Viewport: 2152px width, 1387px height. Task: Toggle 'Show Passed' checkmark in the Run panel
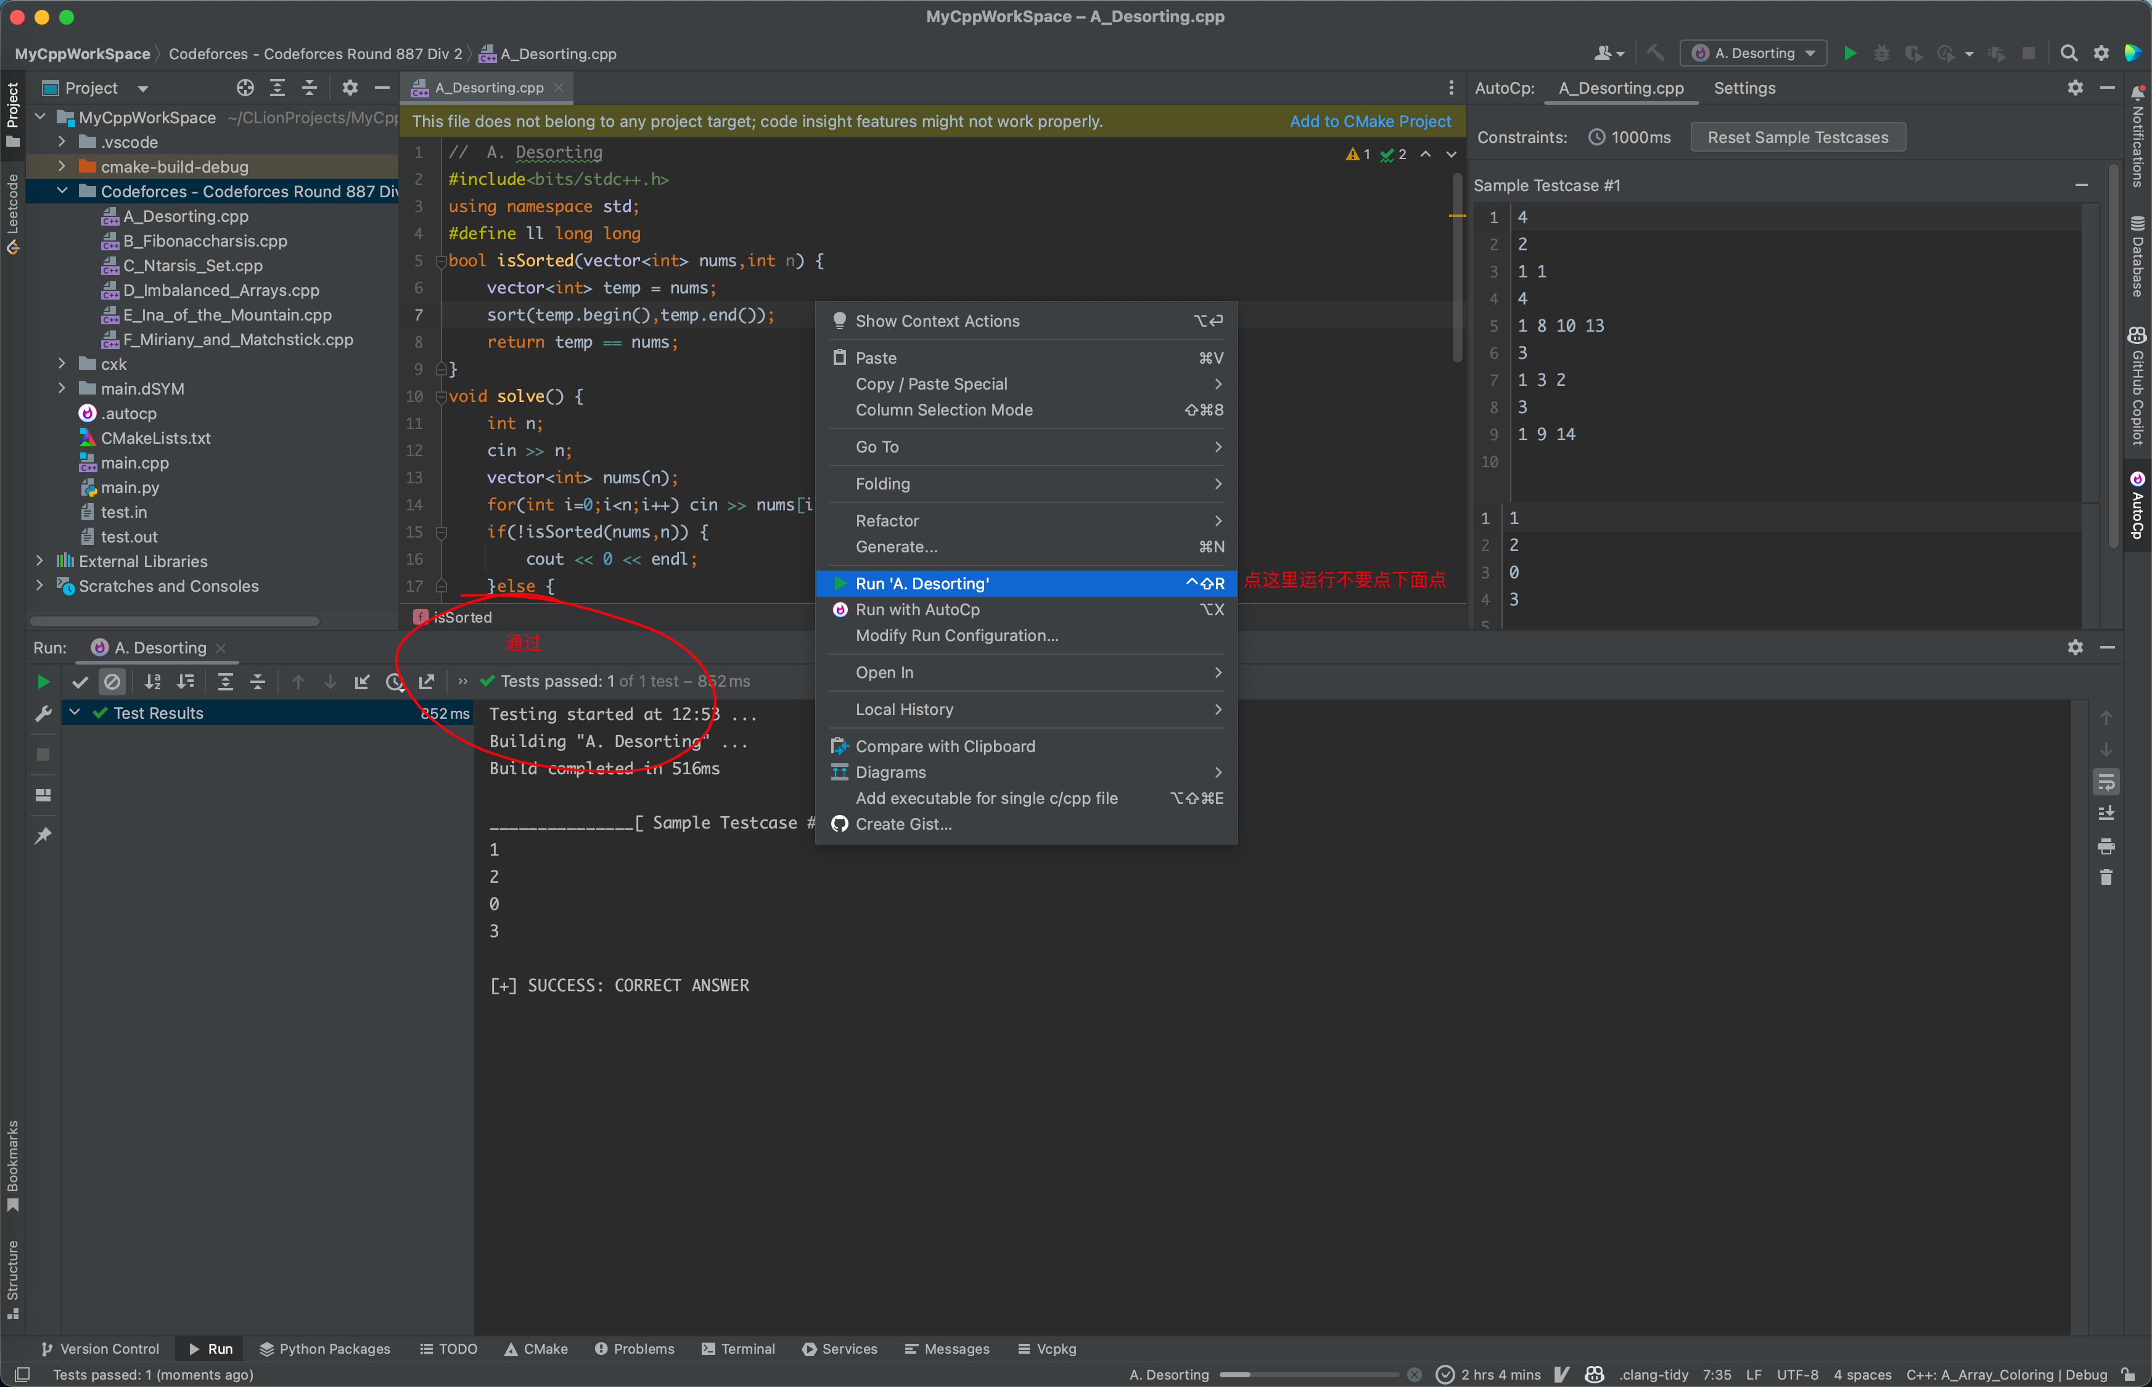(80, 682)
